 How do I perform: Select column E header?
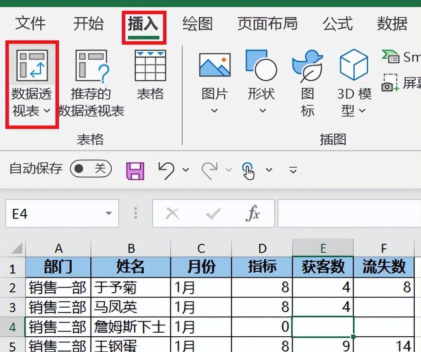click(x=323, y=248)
